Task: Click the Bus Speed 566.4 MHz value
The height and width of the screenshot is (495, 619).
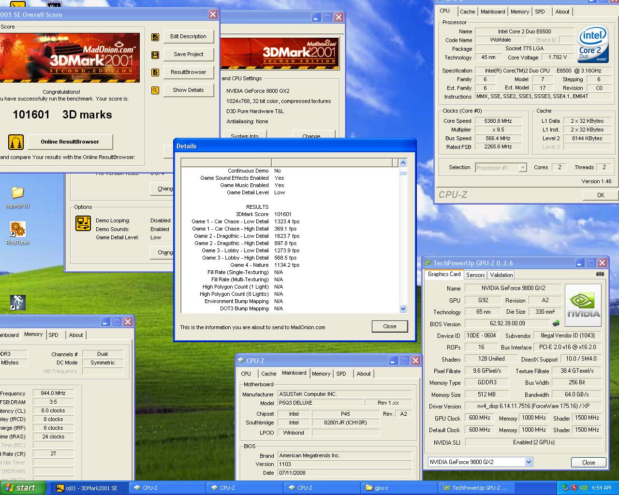Action: click(498, 138)
